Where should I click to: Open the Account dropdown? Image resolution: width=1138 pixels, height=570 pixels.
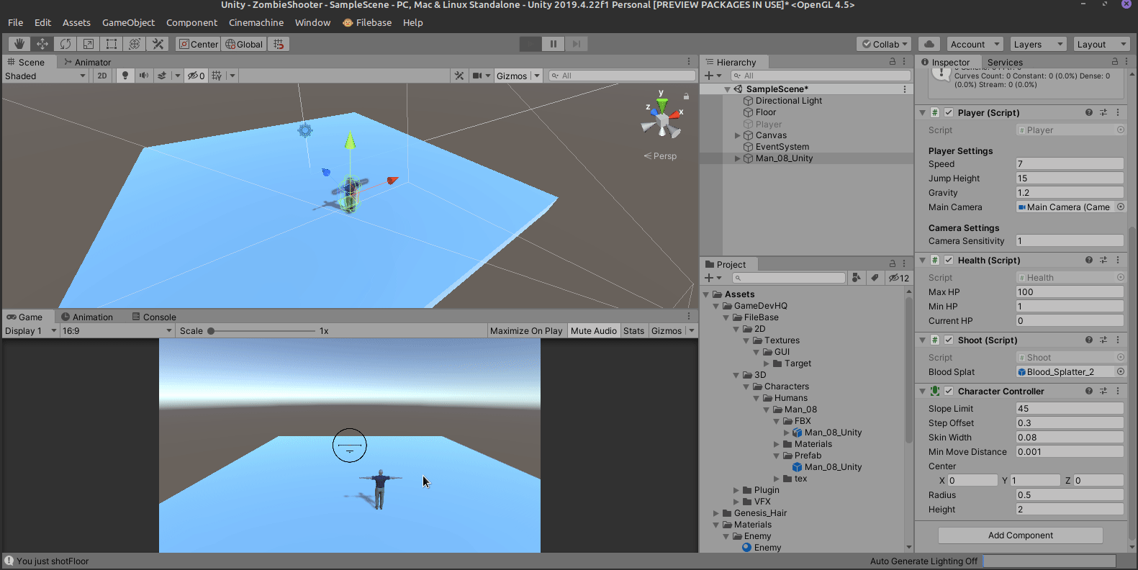[x=974, y=44]
